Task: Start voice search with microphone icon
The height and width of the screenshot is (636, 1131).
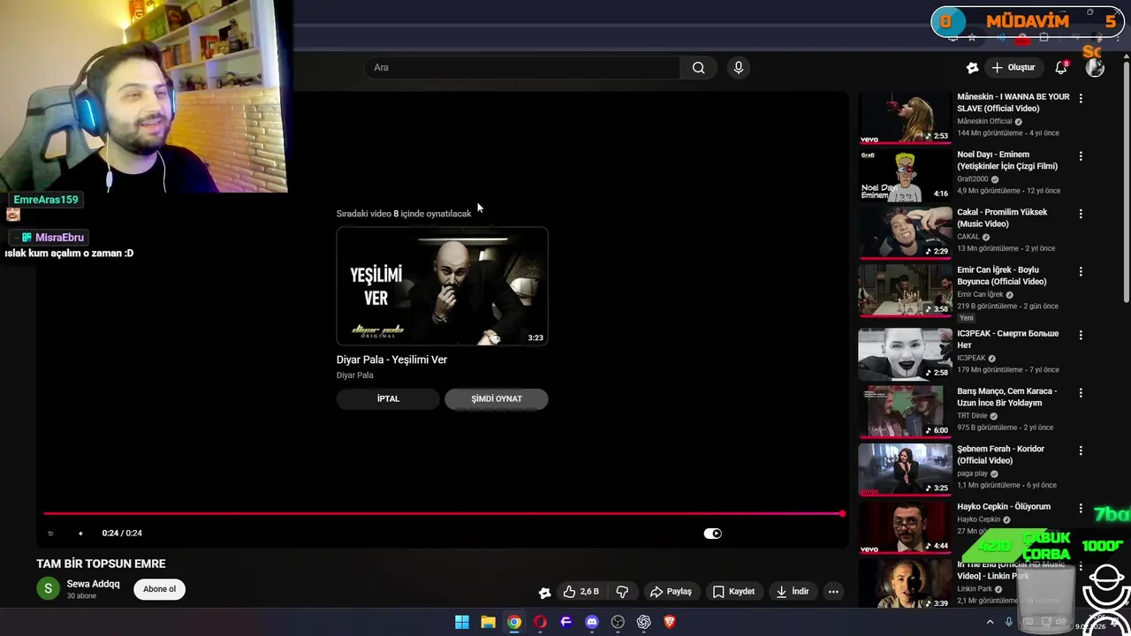Action: pos(739,67)
